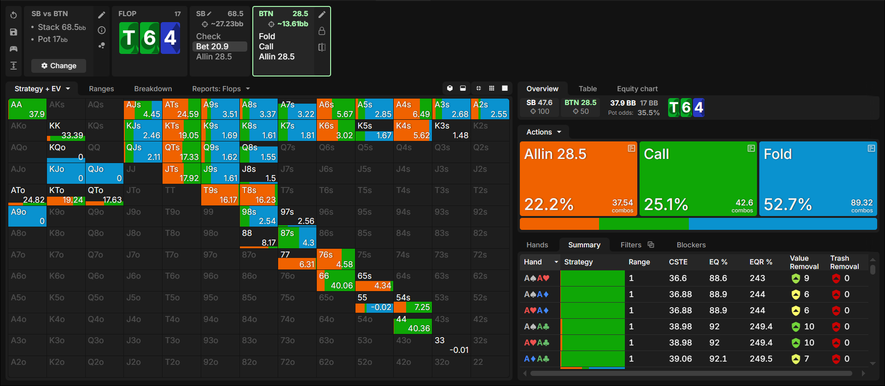Click the summary table scroll down arrow
Screen dimensions: 885x386
click(x=873, y=363)
